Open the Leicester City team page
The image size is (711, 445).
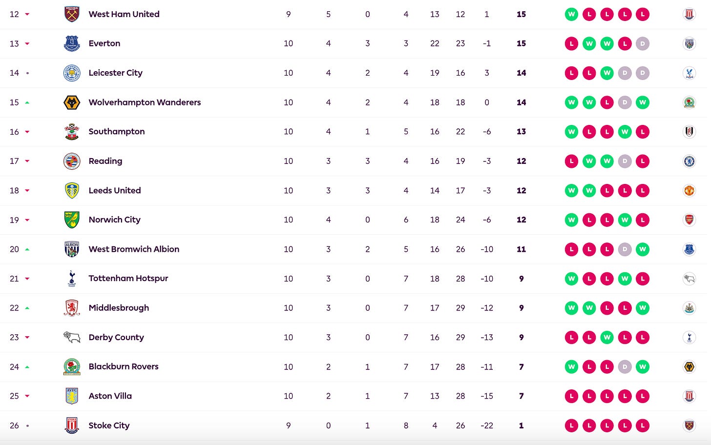[x=116, y=73]
